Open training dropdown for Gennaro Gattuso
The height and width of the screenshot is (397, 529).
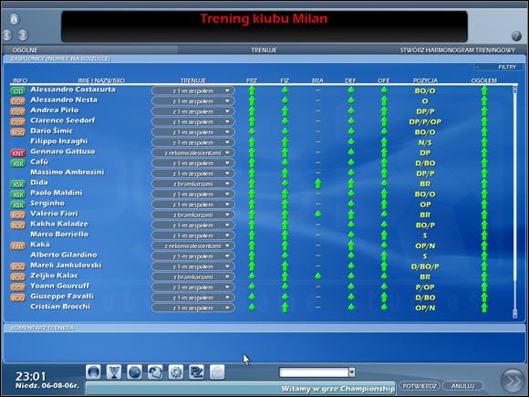[x=193, y=153]
